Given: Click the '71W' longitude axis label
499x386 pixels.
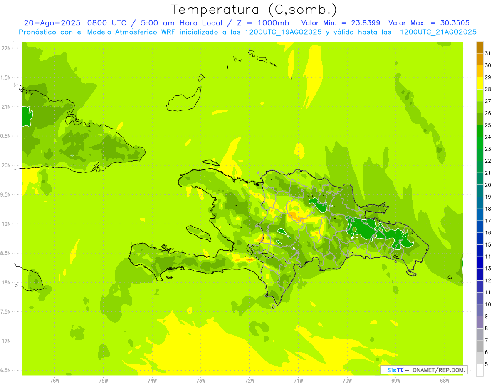Looking at the screenshot, I should pos(298,381).
